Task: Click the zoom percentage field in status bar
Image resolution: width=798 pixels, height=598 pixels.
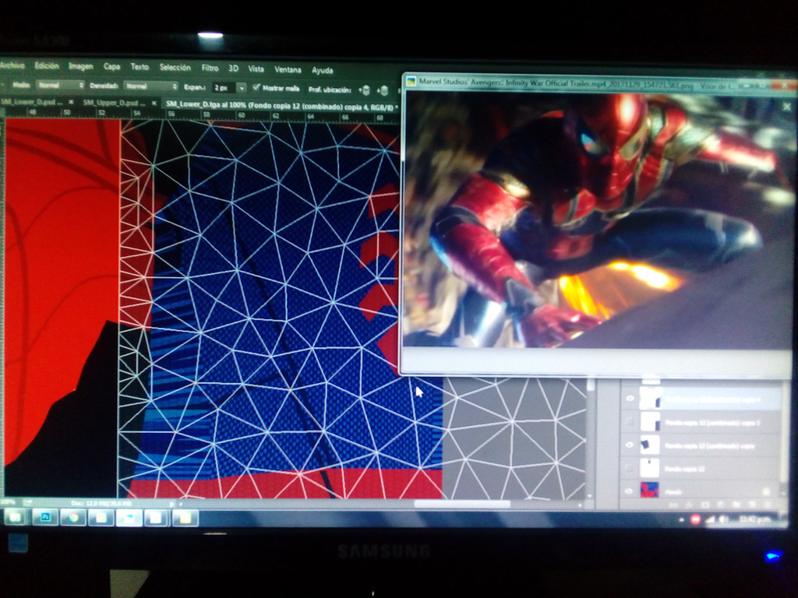Action: (8, 502)
